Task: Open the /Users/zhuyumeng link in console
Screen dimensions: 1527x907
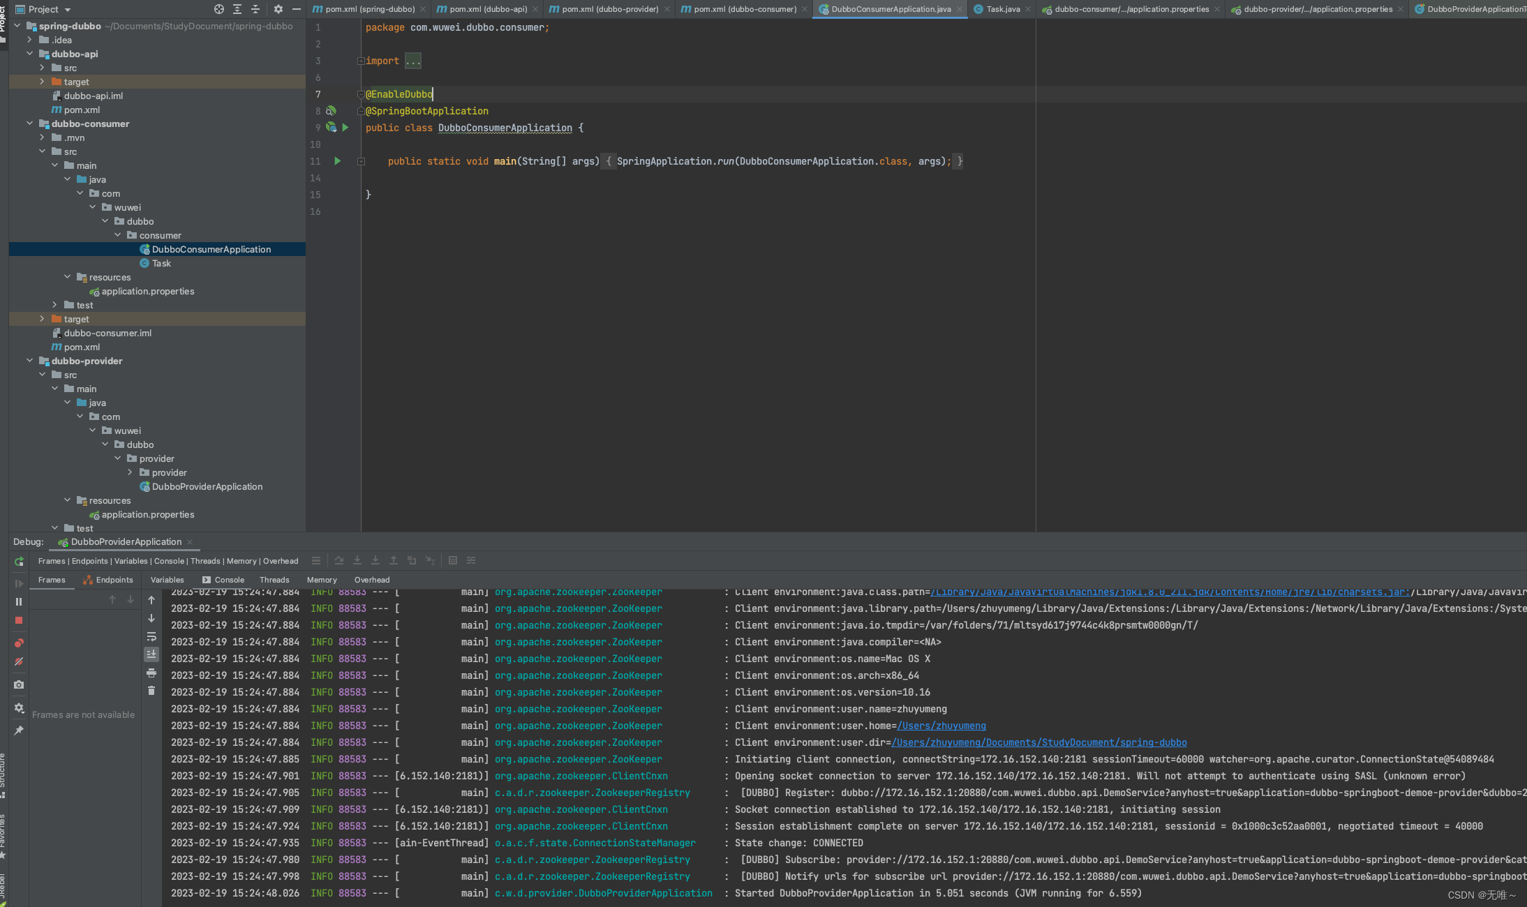Action: 941,726
